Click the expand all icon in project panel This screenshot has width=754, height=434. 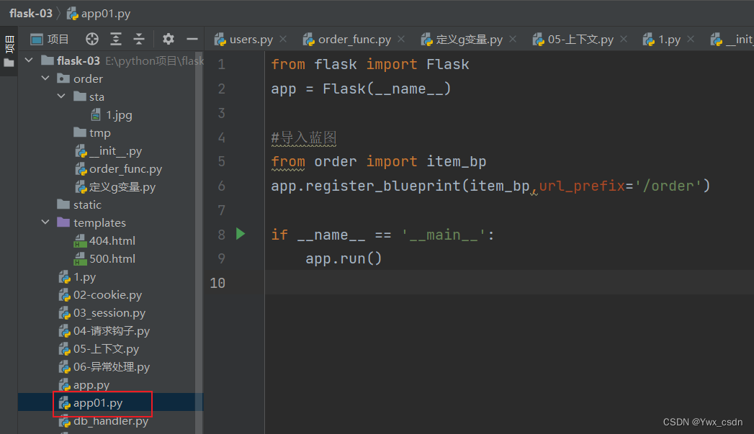(116, 39)
